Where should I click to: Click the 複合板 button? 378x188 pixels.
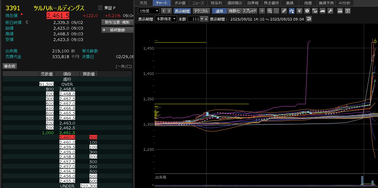pyautogui.click(x=10, y=66)
